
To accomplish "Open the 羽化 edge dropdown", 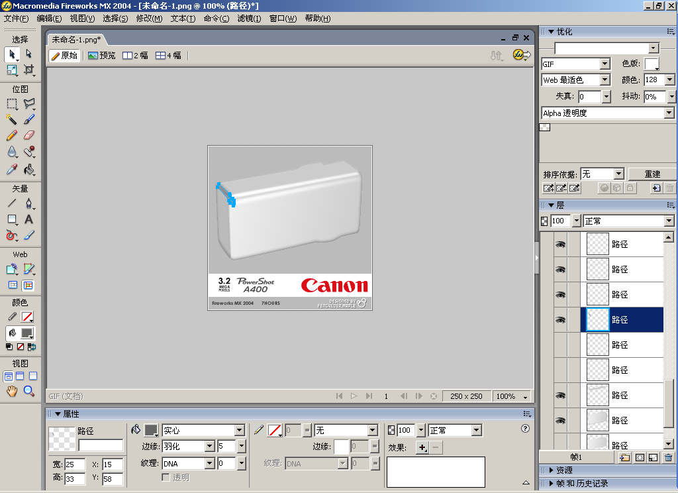I will (210, 446).
